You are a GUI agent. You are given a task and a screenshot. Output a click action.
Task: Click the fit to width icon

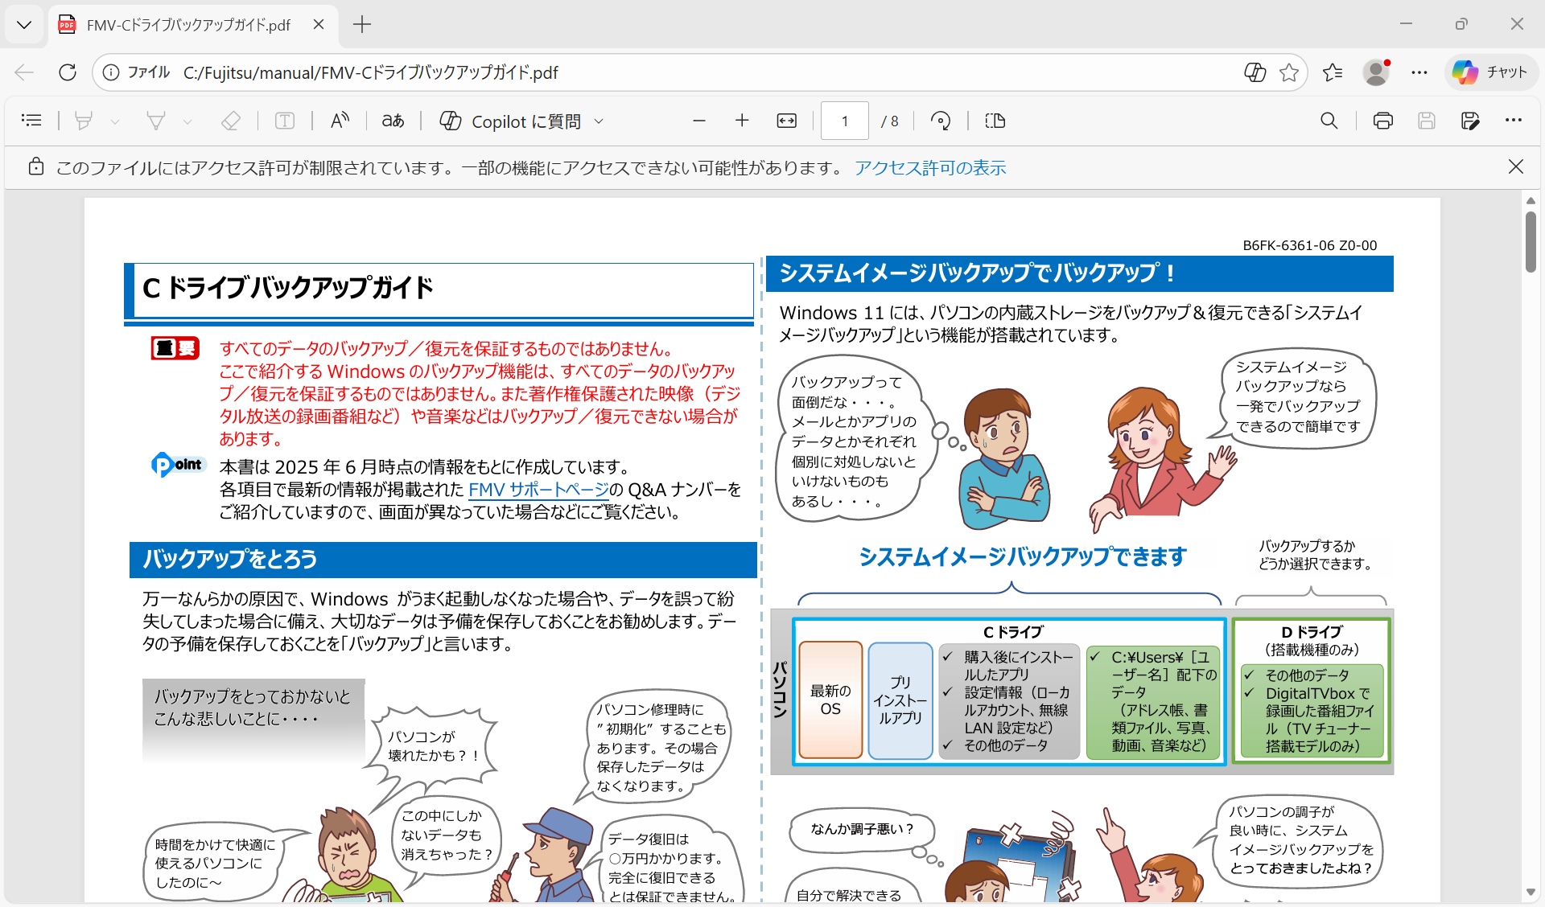point(786,121)
